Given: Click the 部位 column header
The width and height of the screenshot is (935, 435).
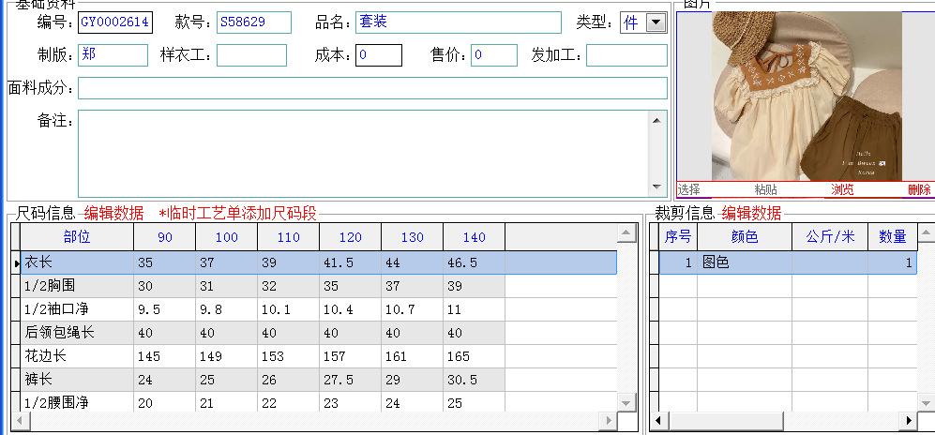Looking at the screenshot, I should tap(77, 237).
